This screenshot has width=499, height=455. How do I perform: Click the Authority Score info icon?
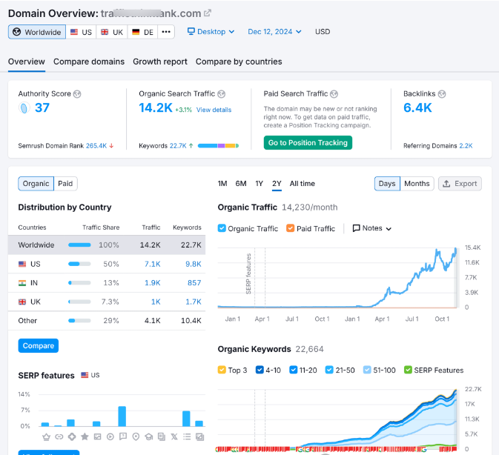point(77,94)
